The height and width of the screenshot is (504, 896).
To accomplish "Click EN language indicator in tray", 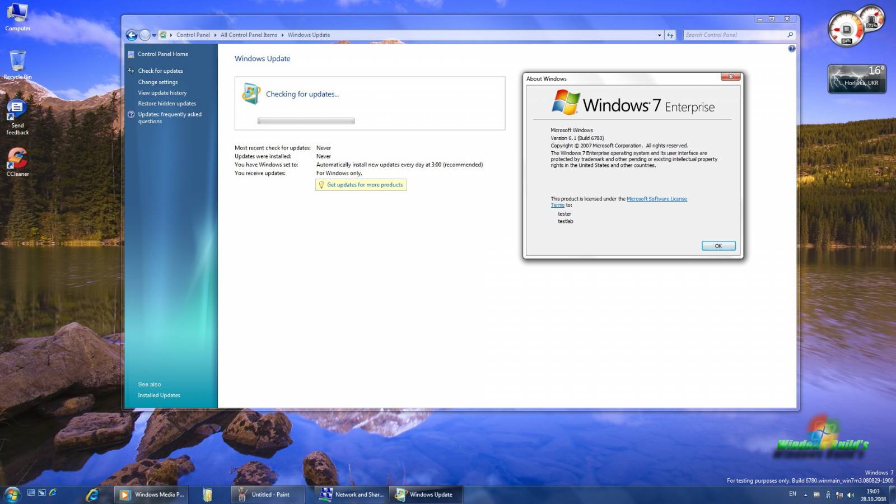I will (x=792, y=494).
